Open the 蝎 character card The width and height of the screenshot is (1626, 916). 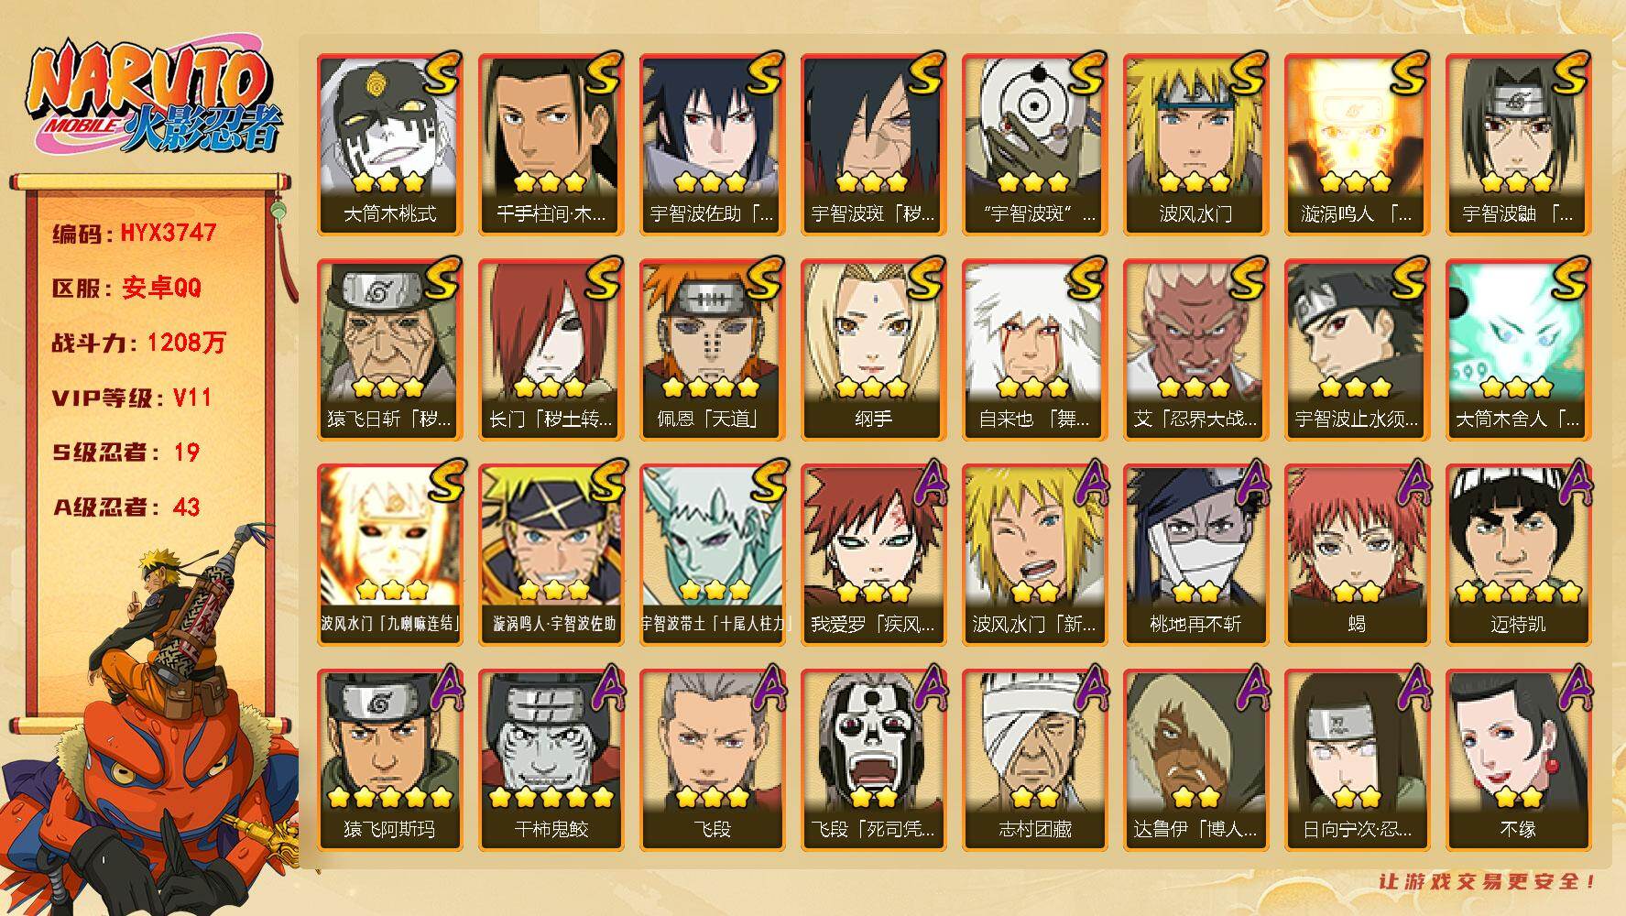click(x=1358, y=554)
